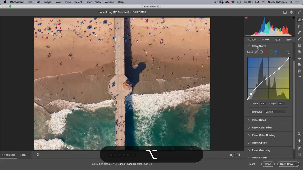
Task: Open the Apple menu
Action: coord(5,2)
